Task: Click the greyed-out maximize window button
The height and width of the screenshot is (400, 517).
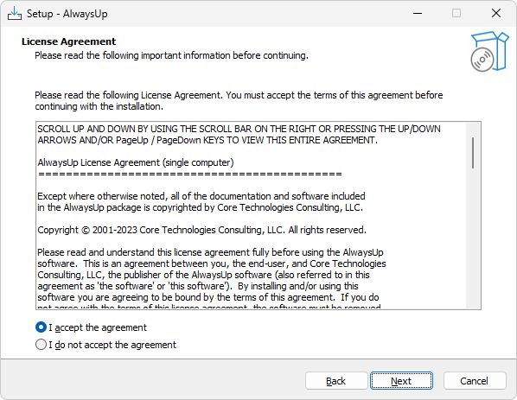Action: (456, 14)
